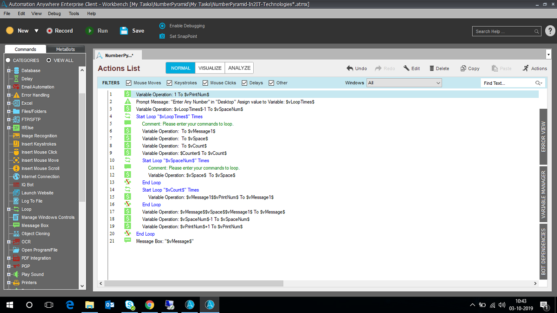The width and height of the screenshot is (557, 313).
Task: Click the Set SnapPoint camera icon
Action: (x=162, y=36)
